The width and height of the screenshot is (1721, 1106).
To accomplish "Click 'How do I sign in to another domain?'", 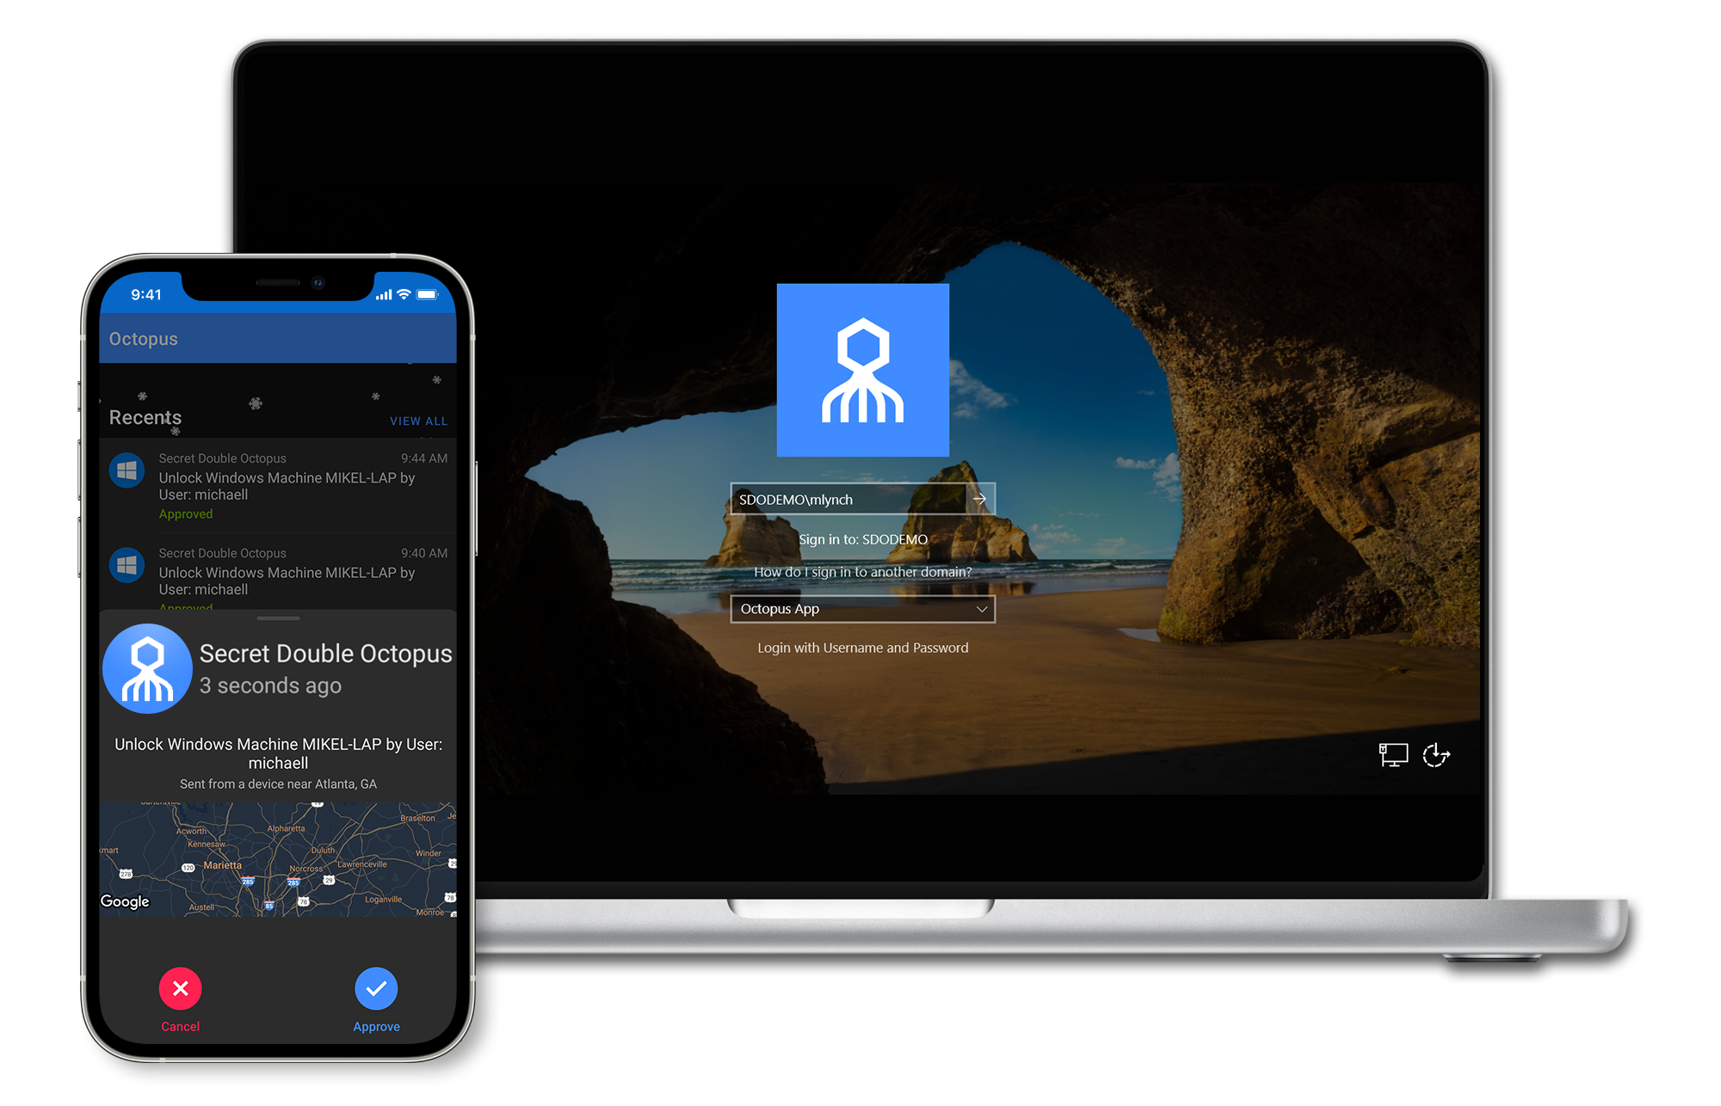I will pyautogui.click(x=863, y=572).
